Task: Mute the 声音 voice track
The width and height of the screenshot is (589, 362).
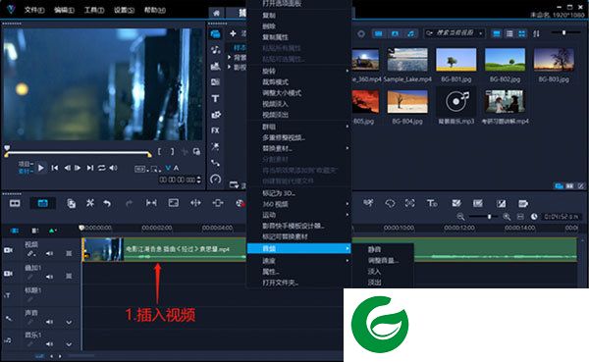Action: (49, 322)
